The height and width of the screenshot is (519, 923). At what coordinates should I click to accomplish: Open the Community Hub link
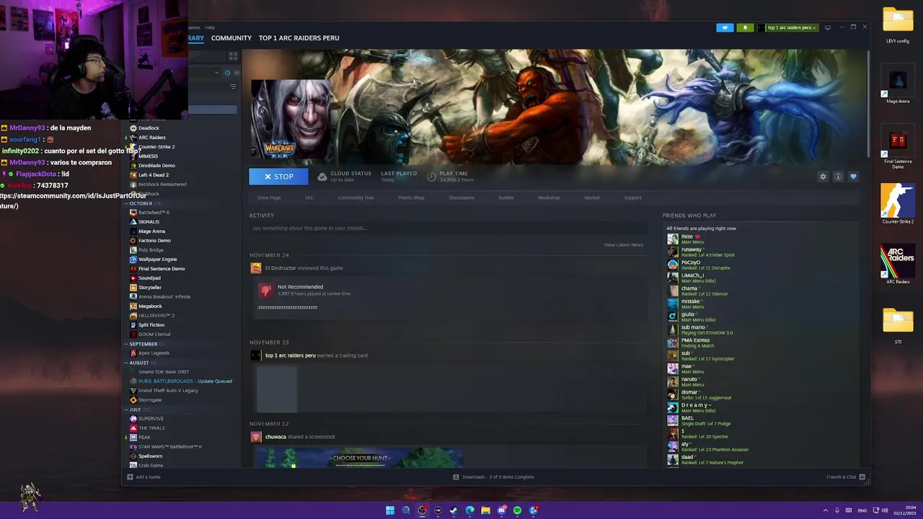(x=355, y=198)
